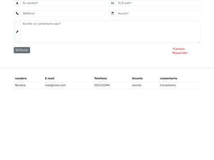This screenshot has height=160, width=214.
Task: Click the envelope icon beside E-mail field
Action: tap(113, 3)
